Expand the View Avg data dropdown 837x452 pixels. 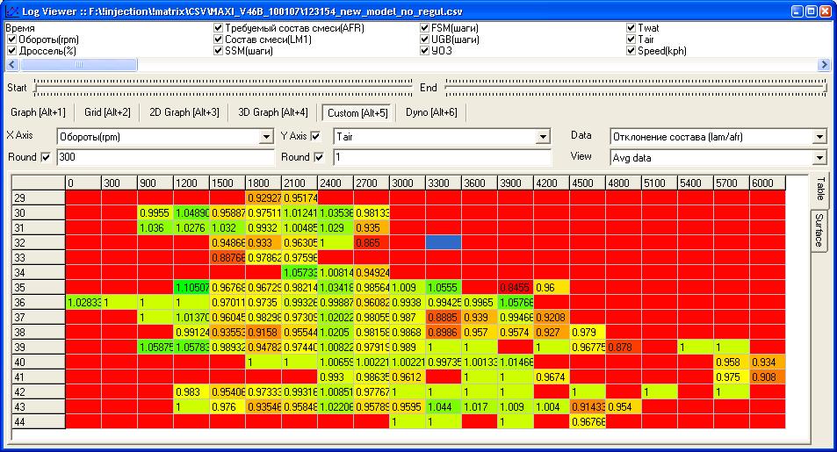(820, 158)
